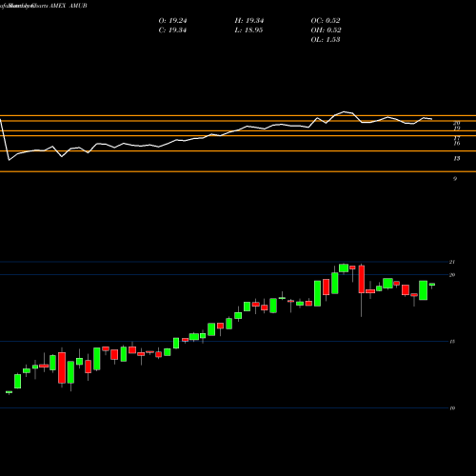Click the 'OC: 0.52' reading
The height and width of the screenshot is (476, 476).
click(326, 21)
